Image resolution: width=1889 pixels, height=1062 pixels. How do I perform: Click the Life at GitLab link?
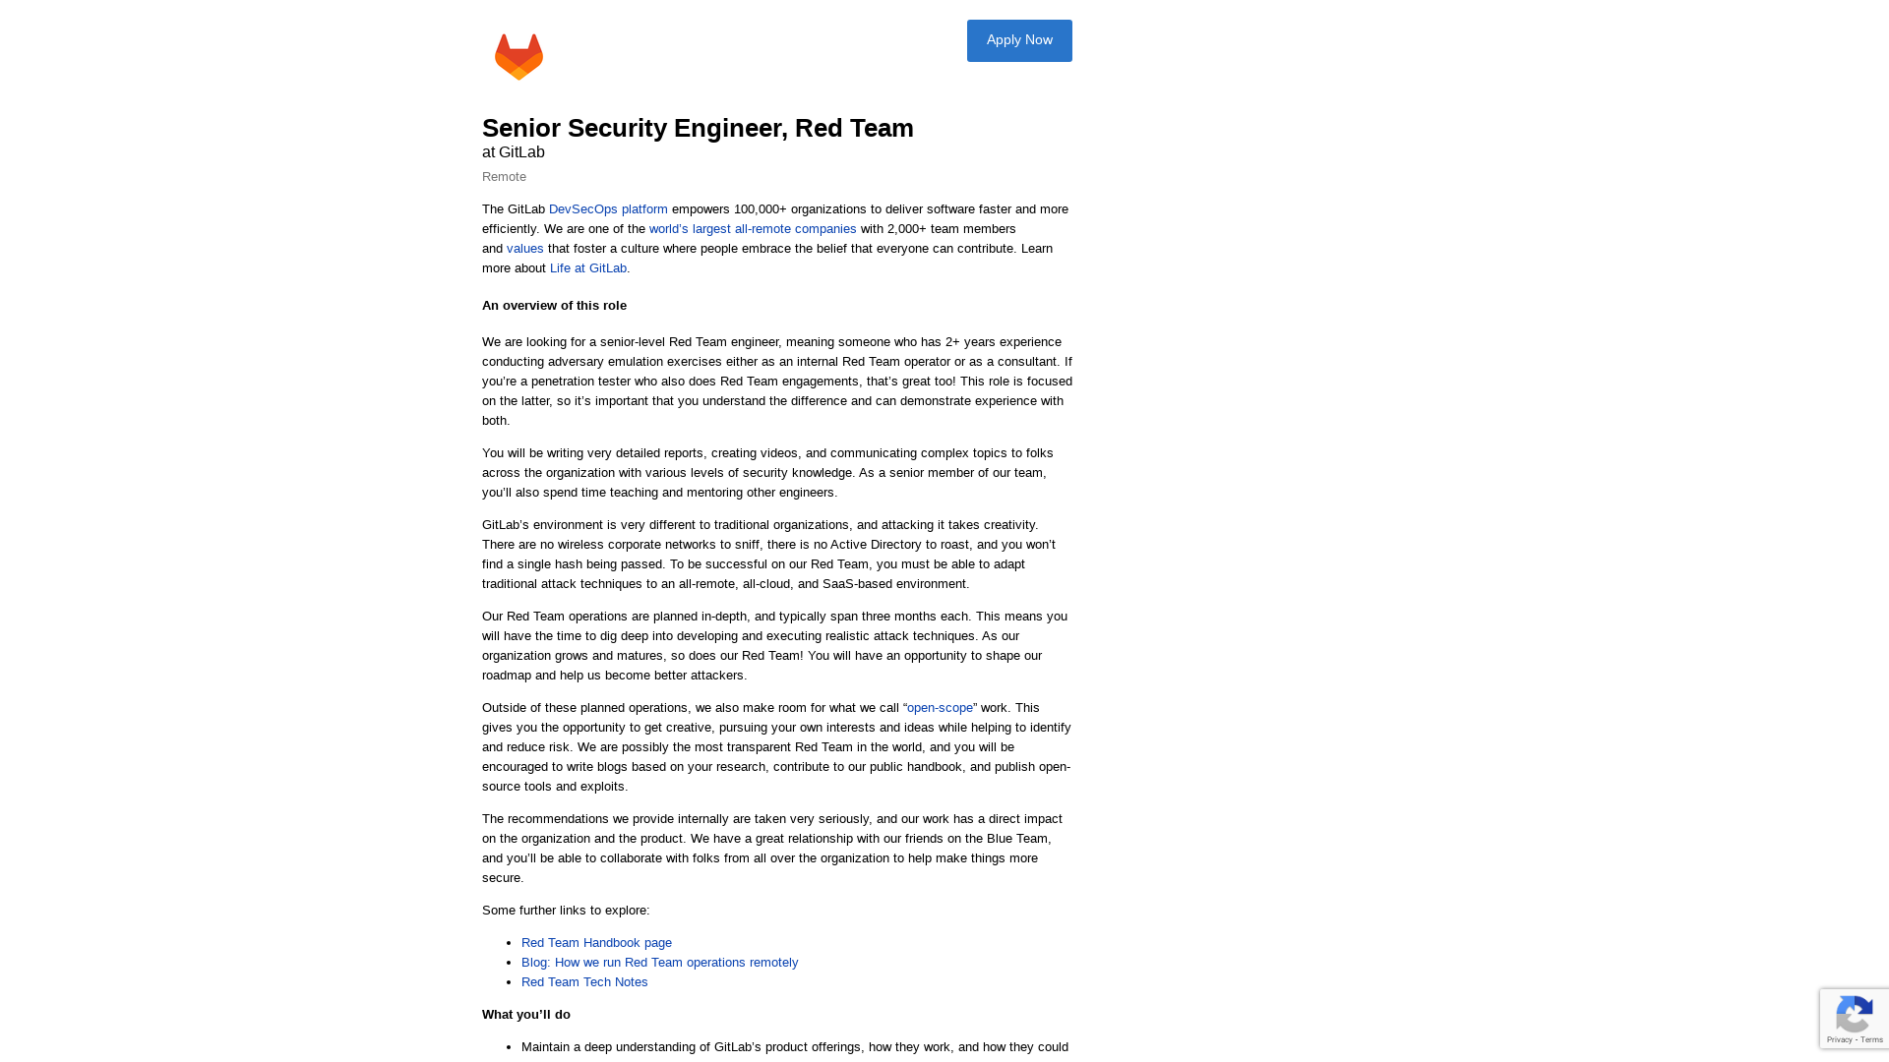586,267
